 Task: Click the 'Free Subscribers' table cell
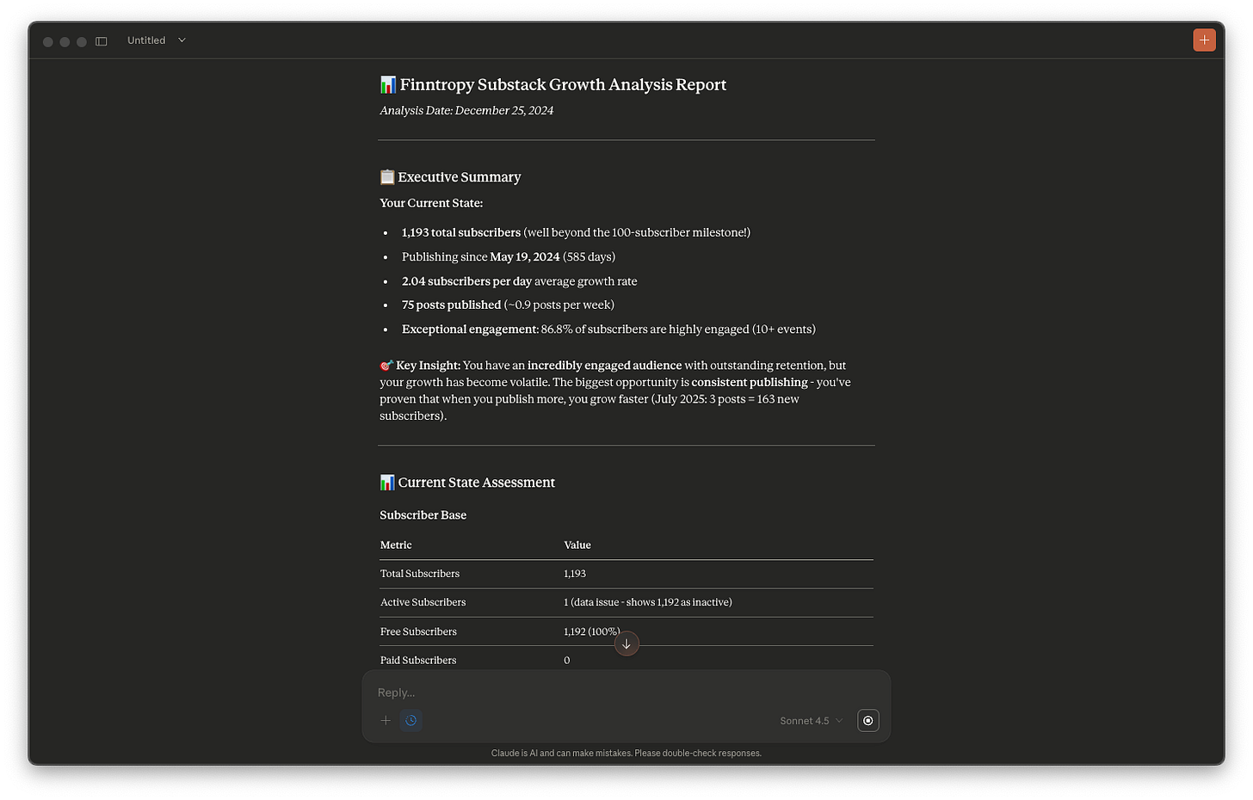(418, 631)
